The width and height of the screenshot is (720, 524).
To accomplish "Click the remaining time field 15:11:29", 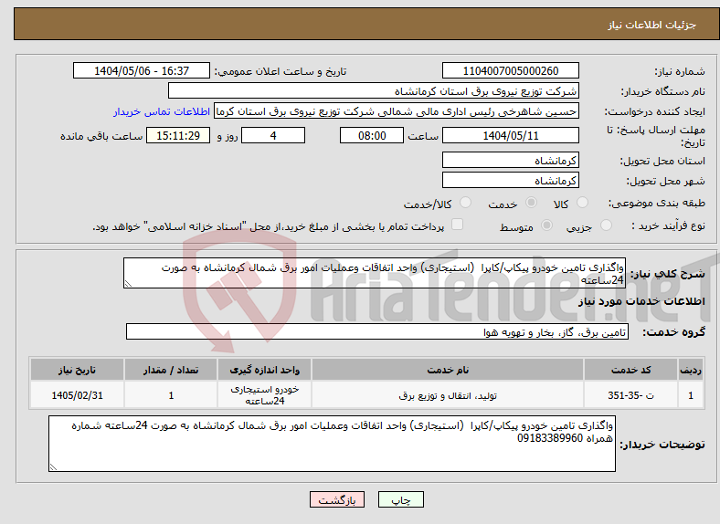I will tap(178, 135).
